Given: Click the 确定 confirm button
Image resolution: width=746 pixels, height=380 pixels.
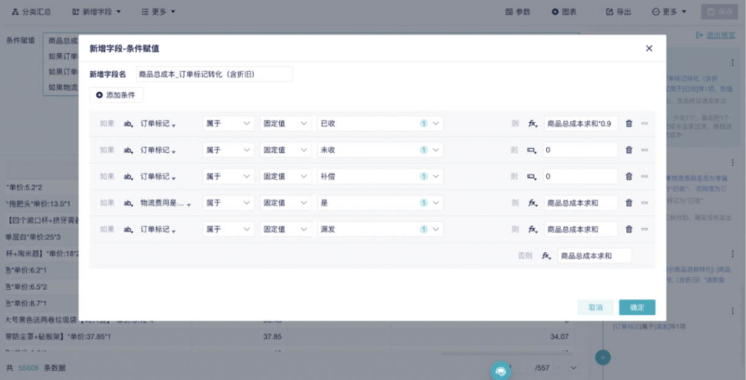Looking at the screenshot, I should tap(637, 307).
